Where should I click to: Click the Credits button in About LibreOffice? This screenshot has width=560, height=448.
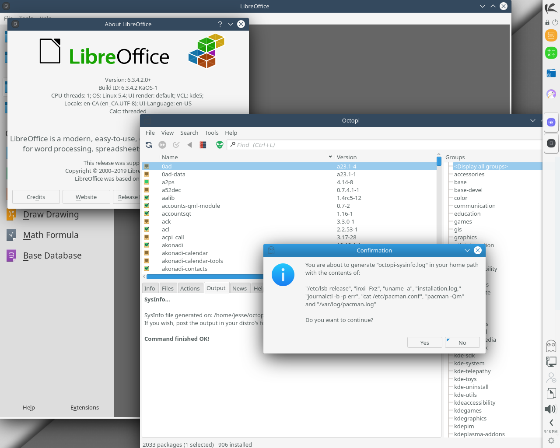pos(36,197)
